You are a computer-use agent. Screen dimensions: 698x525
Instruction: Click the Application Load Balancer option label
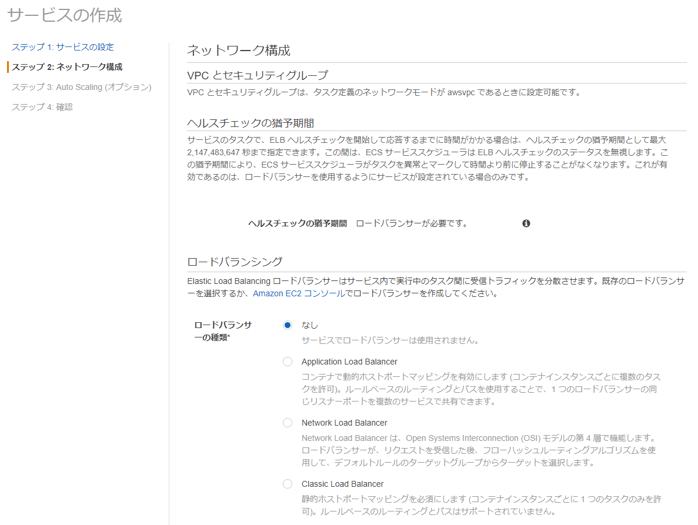[x=349, y=362]
